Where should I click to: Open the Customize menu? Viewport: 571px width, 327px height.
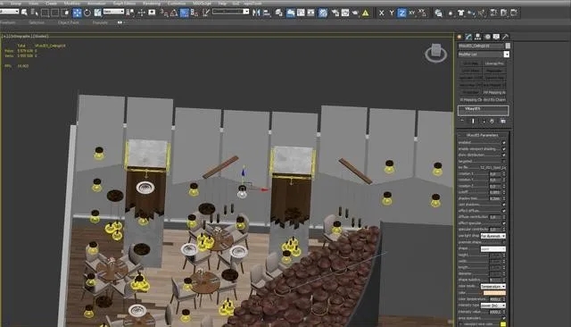tap(177, 4)
